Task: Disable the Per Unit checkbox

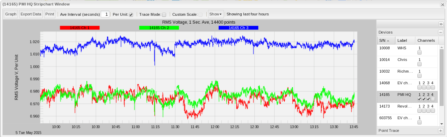Action: click(131, 15)
